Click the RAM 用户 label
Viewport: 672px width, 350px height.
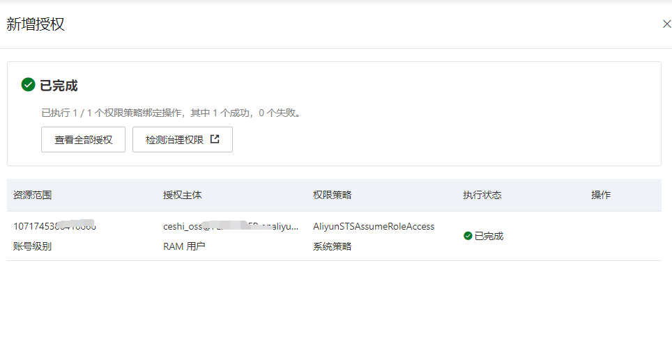(184, 246)
